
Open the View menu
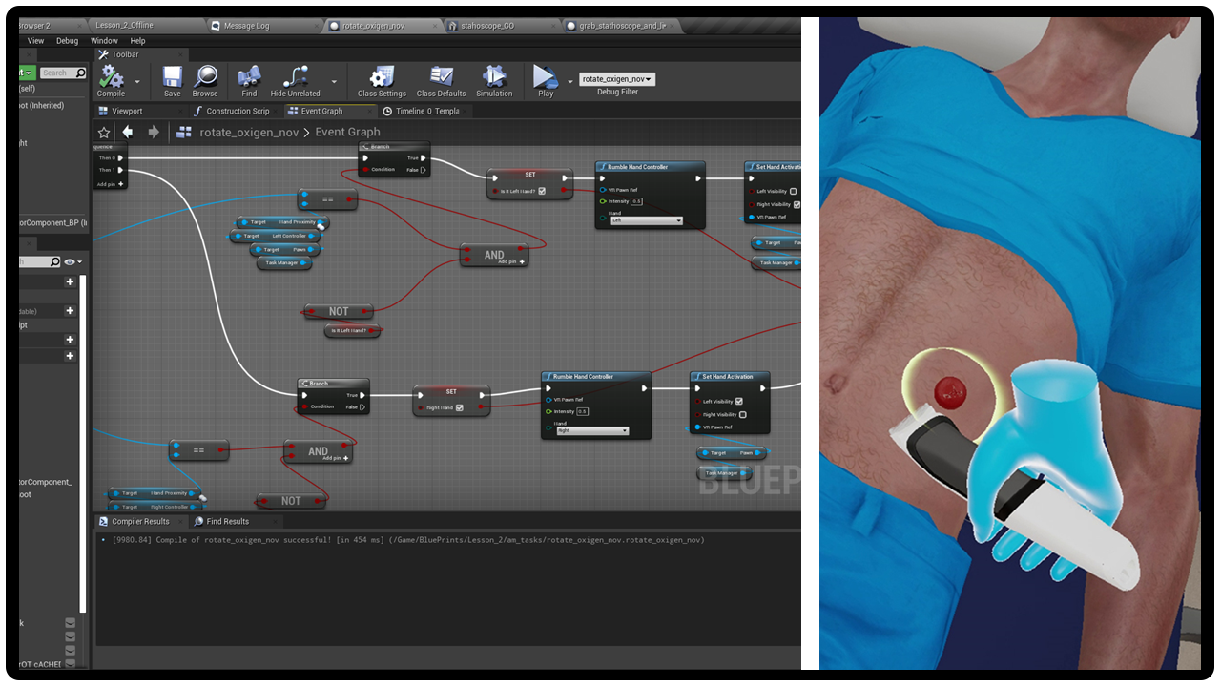point(35,41)
